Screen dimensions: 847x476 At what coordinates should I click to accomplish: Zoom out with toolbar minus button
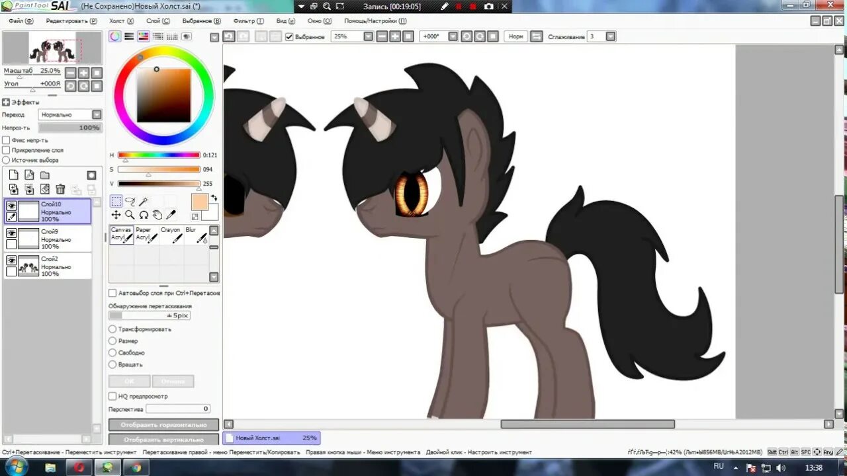click(x=382, y=36)
